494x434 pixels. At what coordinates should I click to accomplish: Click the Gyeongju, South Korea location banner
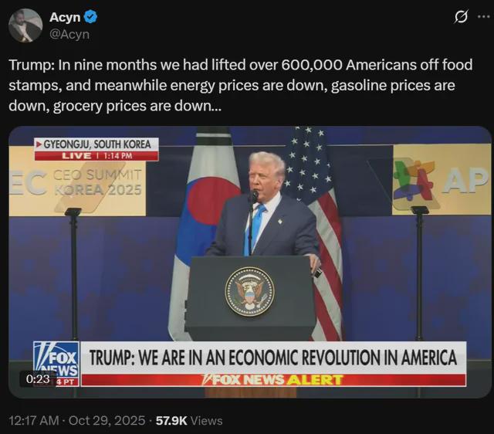[96, 144]
